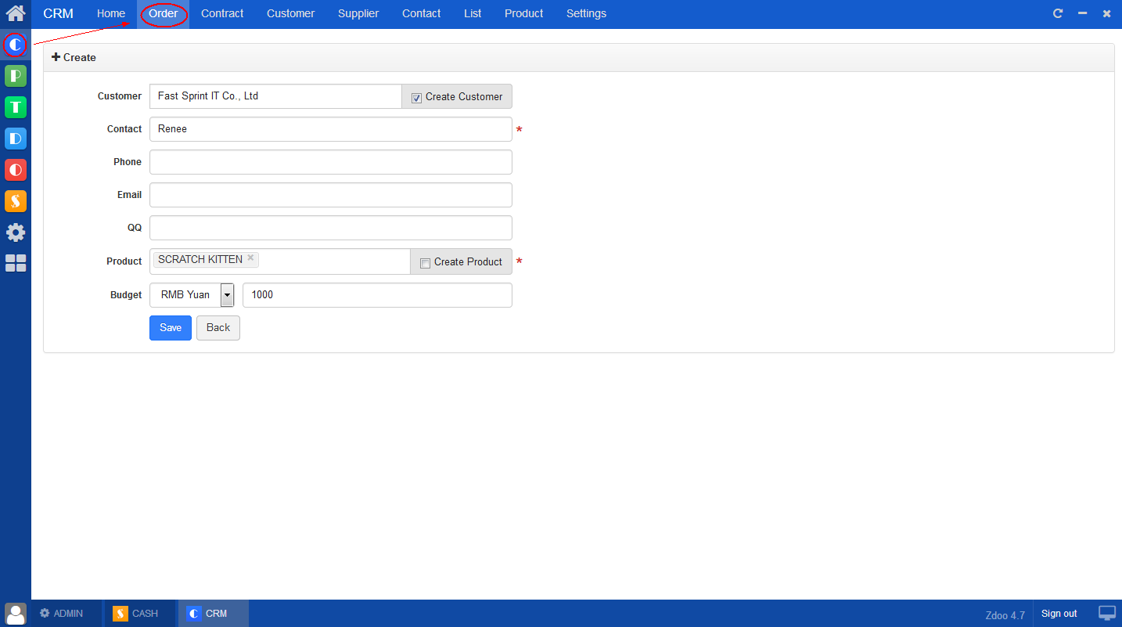Click the user avatar icon
The height and width of the screenshot is (627, 1122).
tap(16, 614)
